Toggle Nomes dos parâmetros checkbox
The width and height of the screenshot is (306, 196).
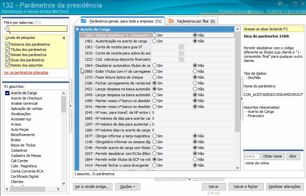tap(8, 55)
